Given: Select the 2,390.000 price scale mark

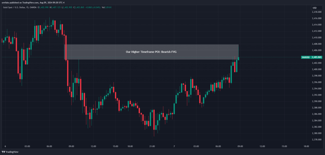Looking at the screenshot, I should [316, 101].
